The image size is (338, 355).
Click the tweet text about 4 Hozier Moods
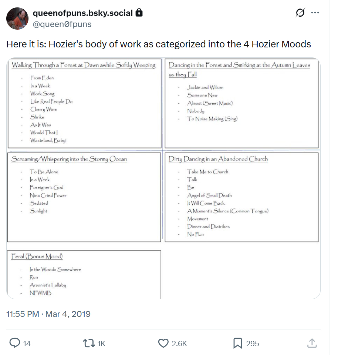[158, 44]
